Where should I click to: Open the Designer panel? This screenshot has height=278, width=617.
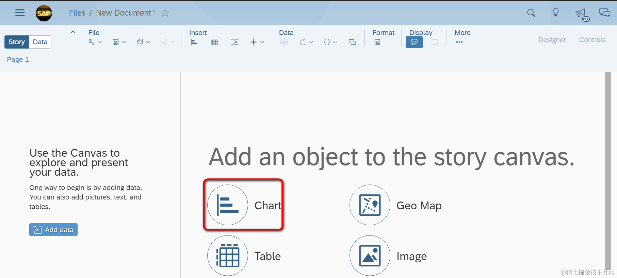coord(552,40)
